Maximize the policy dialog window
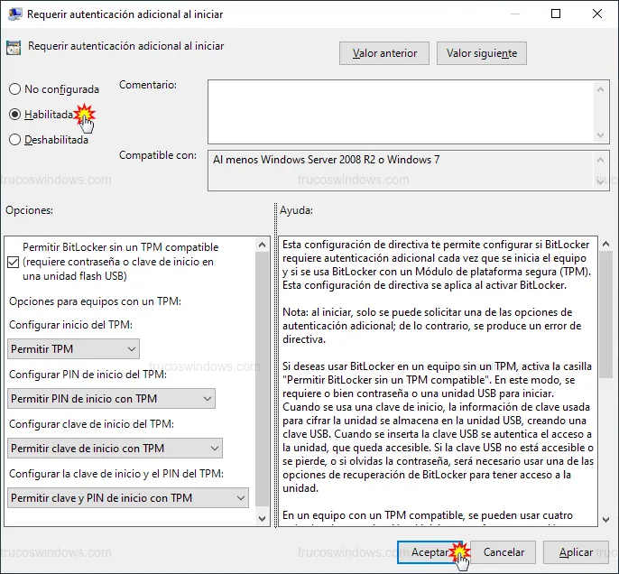Viewport: 619px width, 574px height. [x=556, y=14]
